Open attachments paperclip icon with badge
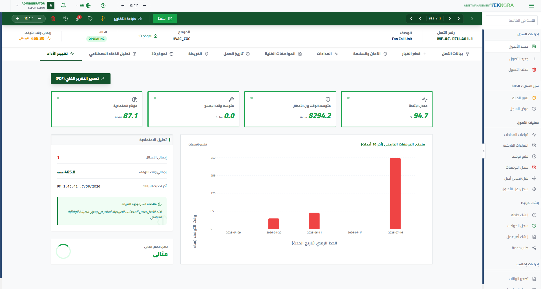 (78, 19)
